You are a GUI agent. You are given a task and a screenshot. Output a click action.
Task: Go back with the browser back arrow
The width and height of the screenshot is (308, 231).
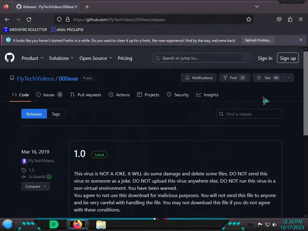click(x=7, y=20)
